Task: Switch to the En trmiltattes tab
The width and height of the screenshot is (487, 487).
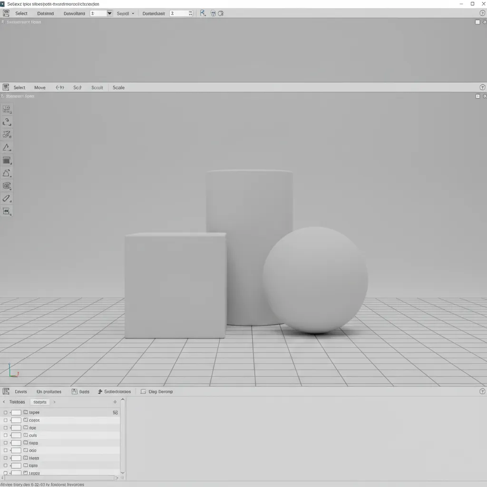Action: click(x=49, y=392)
